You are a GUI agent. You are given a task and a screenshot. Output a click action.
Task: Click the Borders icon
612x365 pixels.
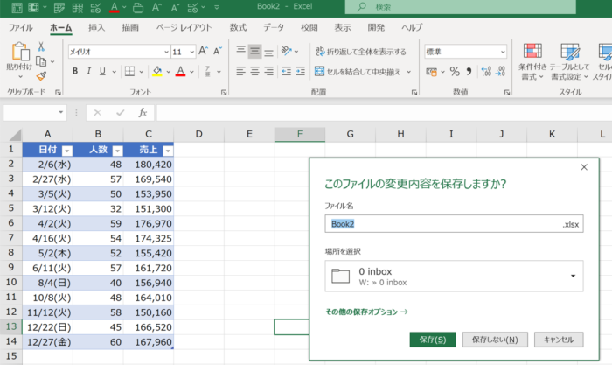tap(129, 71)
